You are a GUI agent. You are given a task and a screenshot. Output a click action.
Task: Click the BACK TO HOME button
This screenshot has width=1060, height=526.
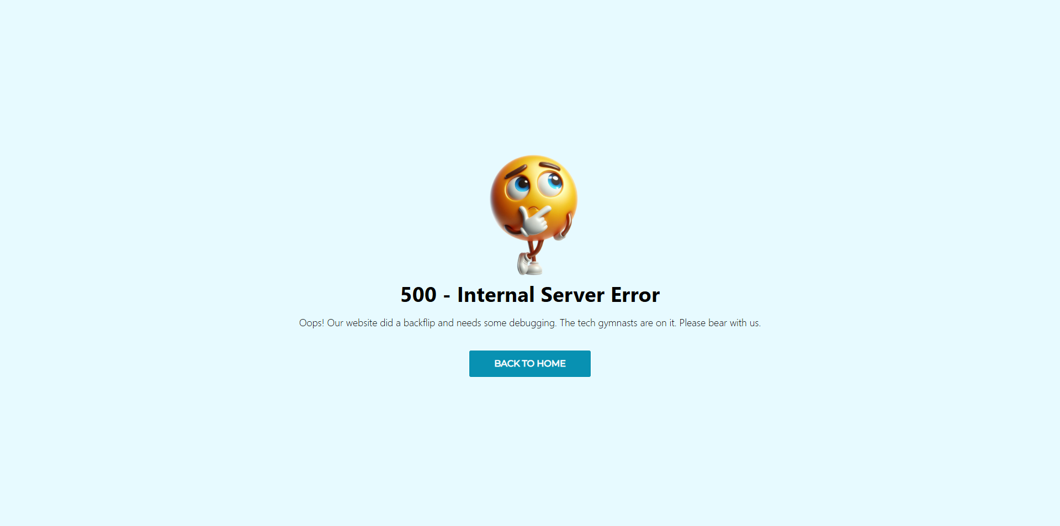point(530,364)
